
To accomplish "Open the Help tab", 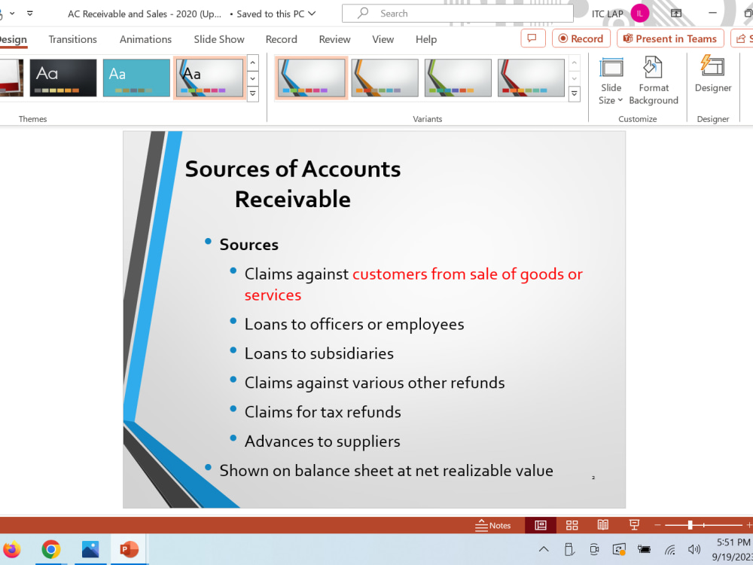I will coord(426,39).
